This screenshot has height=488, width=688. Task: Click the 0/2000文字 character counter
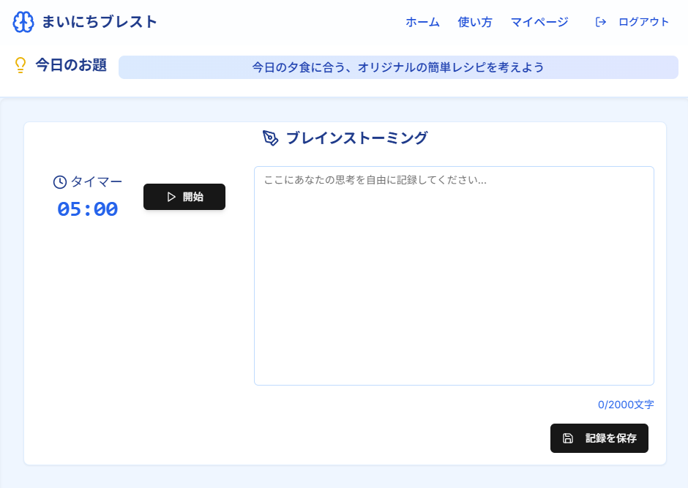[626, 405]
